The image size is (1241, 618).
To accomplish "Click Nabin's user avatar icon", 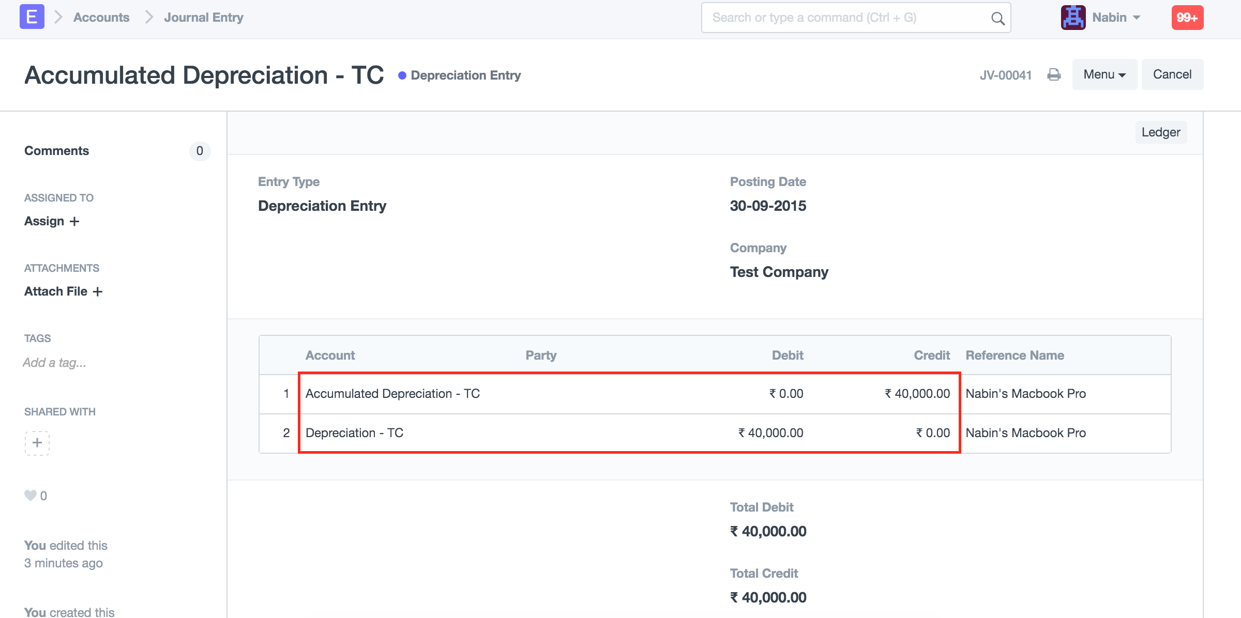I will 1073,18.
